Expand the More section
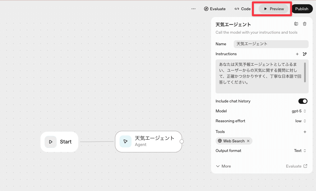The width and height of the screenshot is (316, 191). [x=223, y=166]
